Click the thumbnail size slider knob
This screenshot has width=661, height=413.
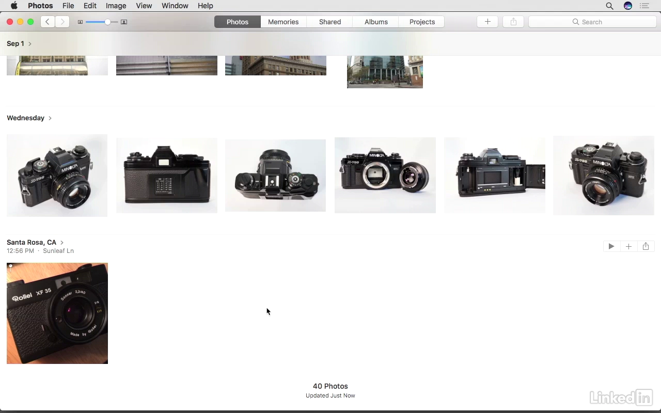pyautogui.click(x=107, y=22)
